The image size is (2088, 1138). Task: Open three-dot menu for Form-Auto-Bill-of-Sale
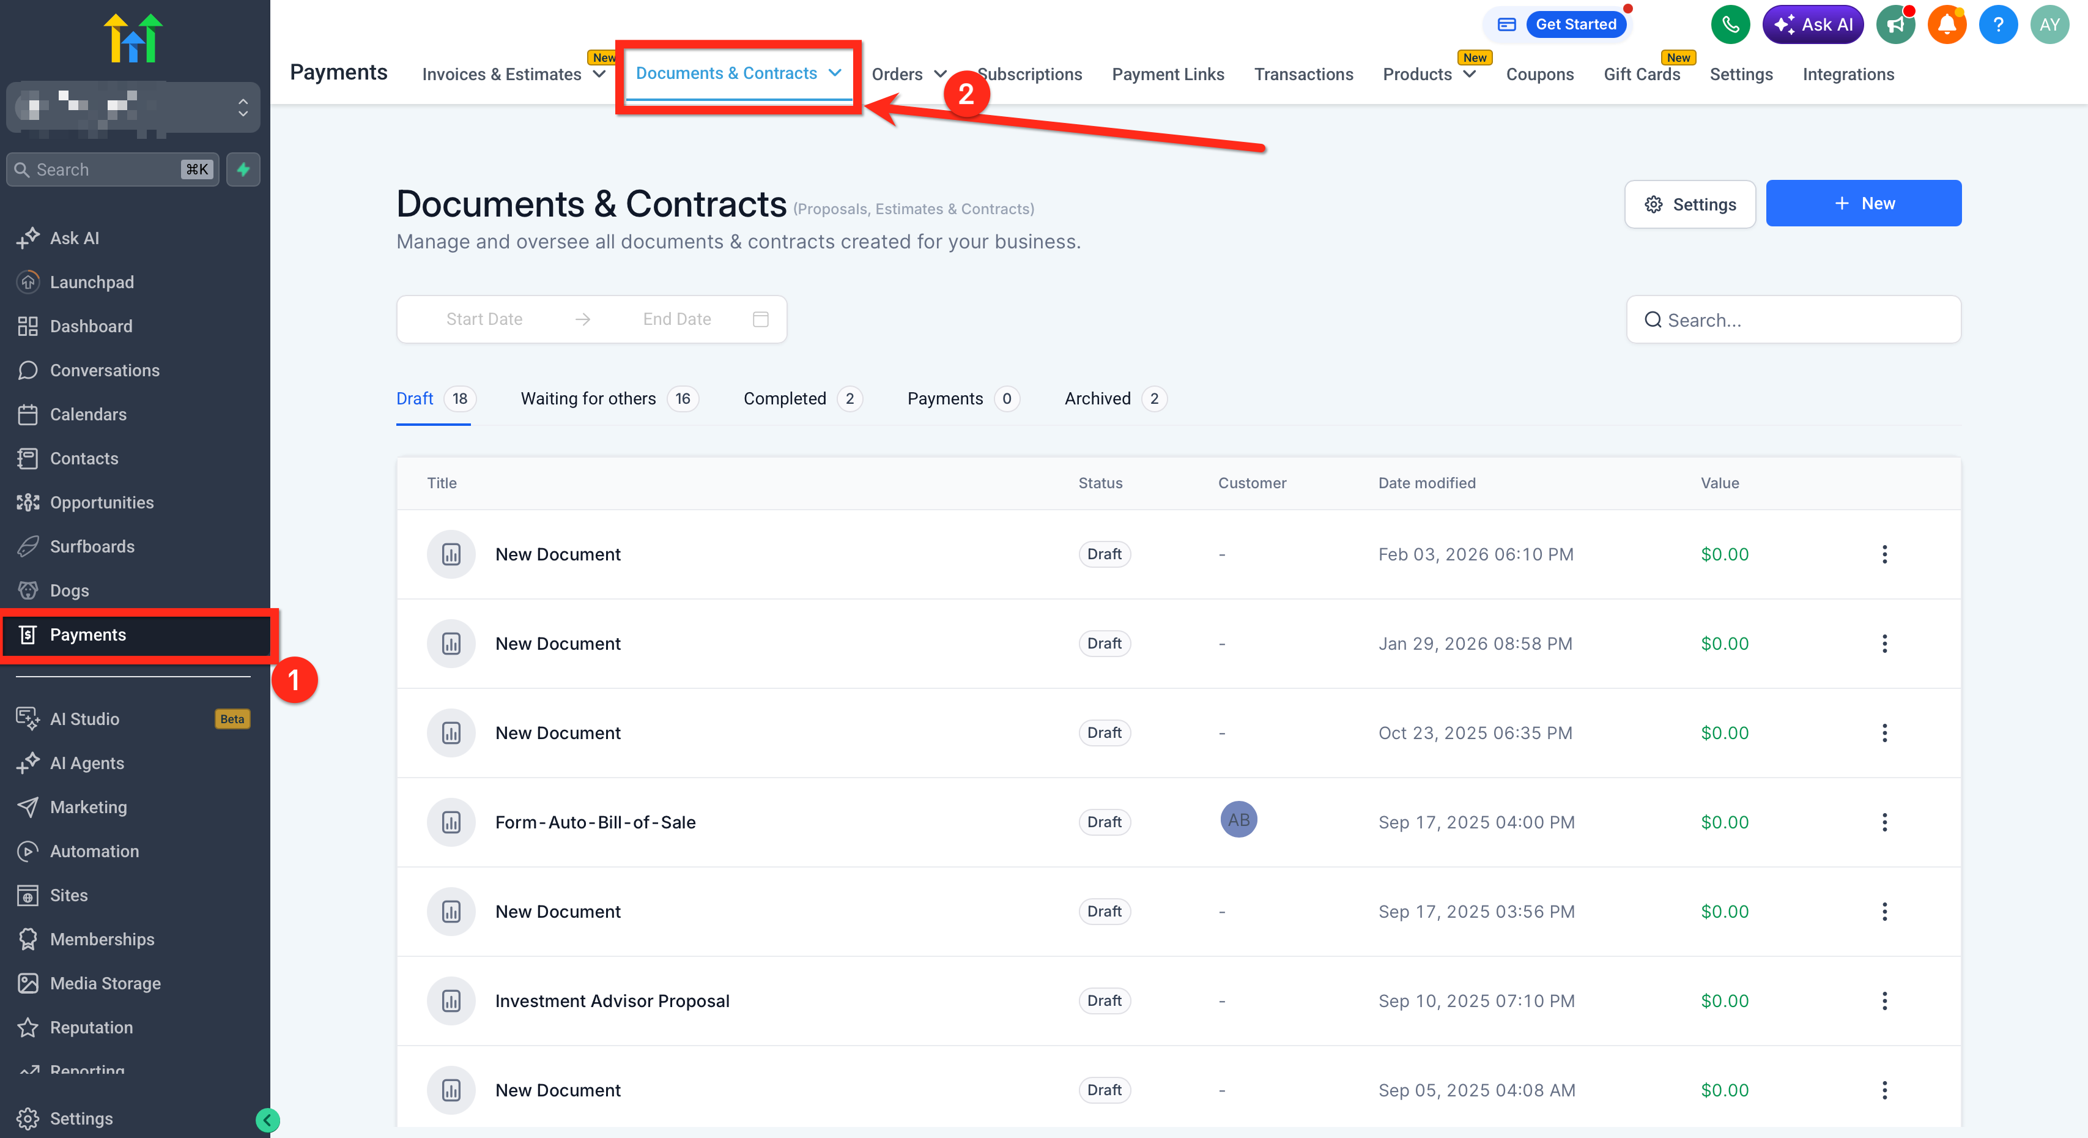[1884, 822]
